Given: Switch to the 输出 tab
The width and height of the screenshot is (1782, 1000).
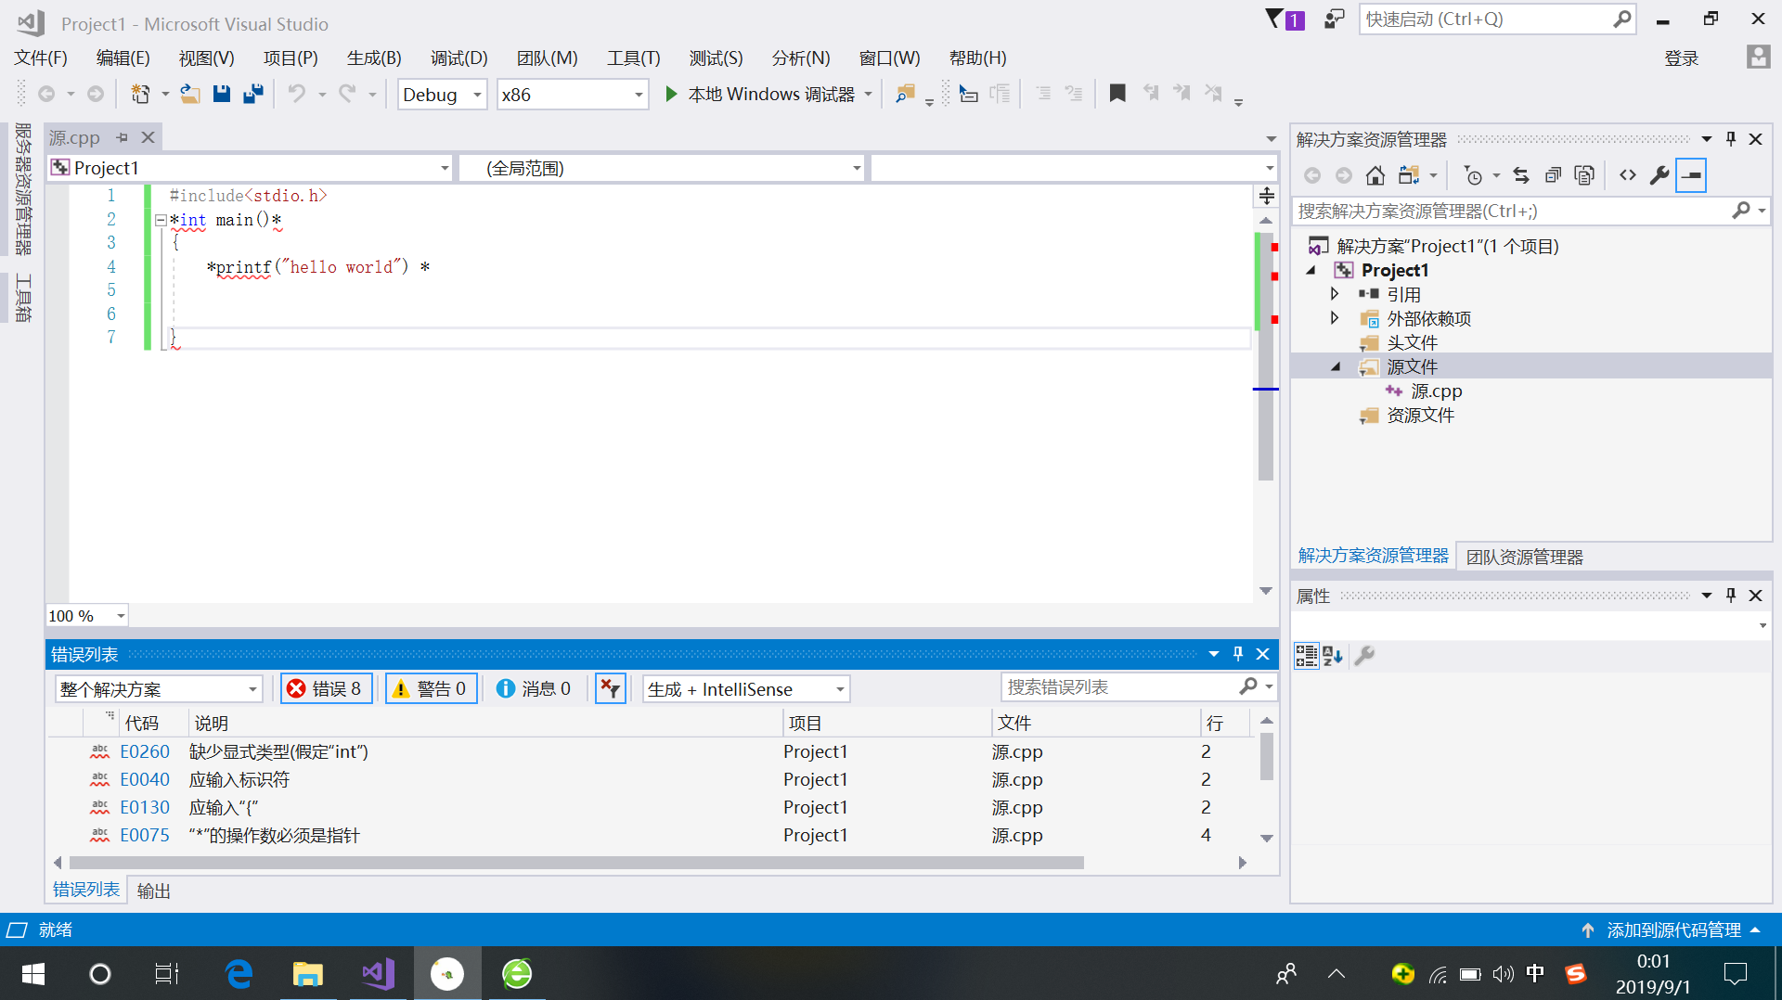Looking at the screenshot, I should point(154,891).
